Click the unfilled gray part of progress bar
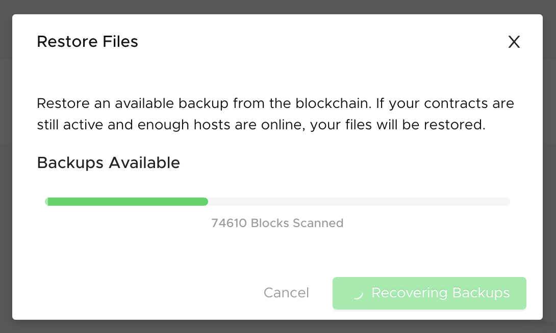 tap(359, 202)
